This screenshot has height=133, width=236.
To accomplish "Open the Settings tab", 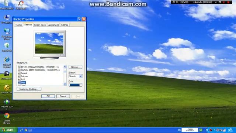I will (x=65, y=25).
